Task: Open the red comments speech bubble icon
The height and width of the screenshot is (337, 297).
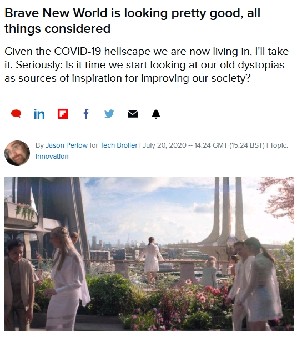Action: click(x=16, y=114)
